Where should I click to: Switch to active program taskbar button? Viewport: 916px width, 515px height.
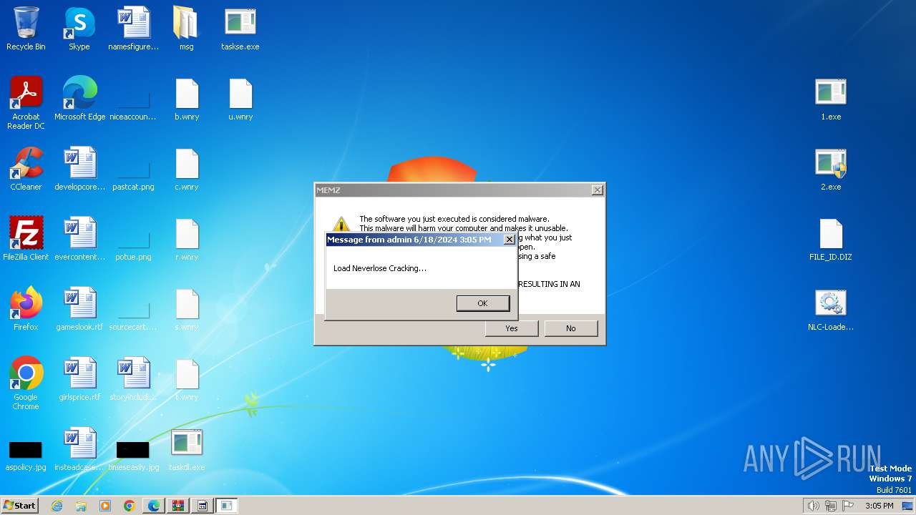tap(227, 506)
